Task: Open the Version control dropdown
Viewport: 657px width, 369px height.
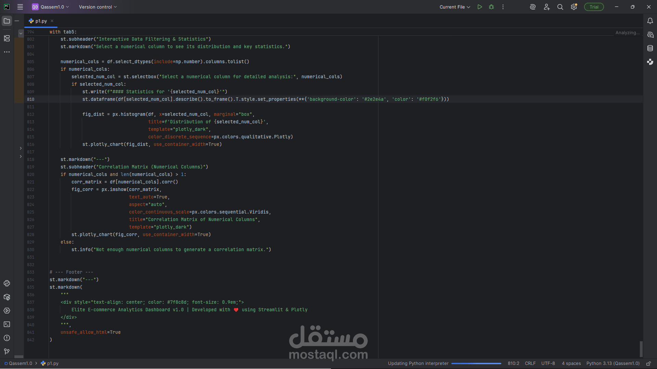Action: 98,7
